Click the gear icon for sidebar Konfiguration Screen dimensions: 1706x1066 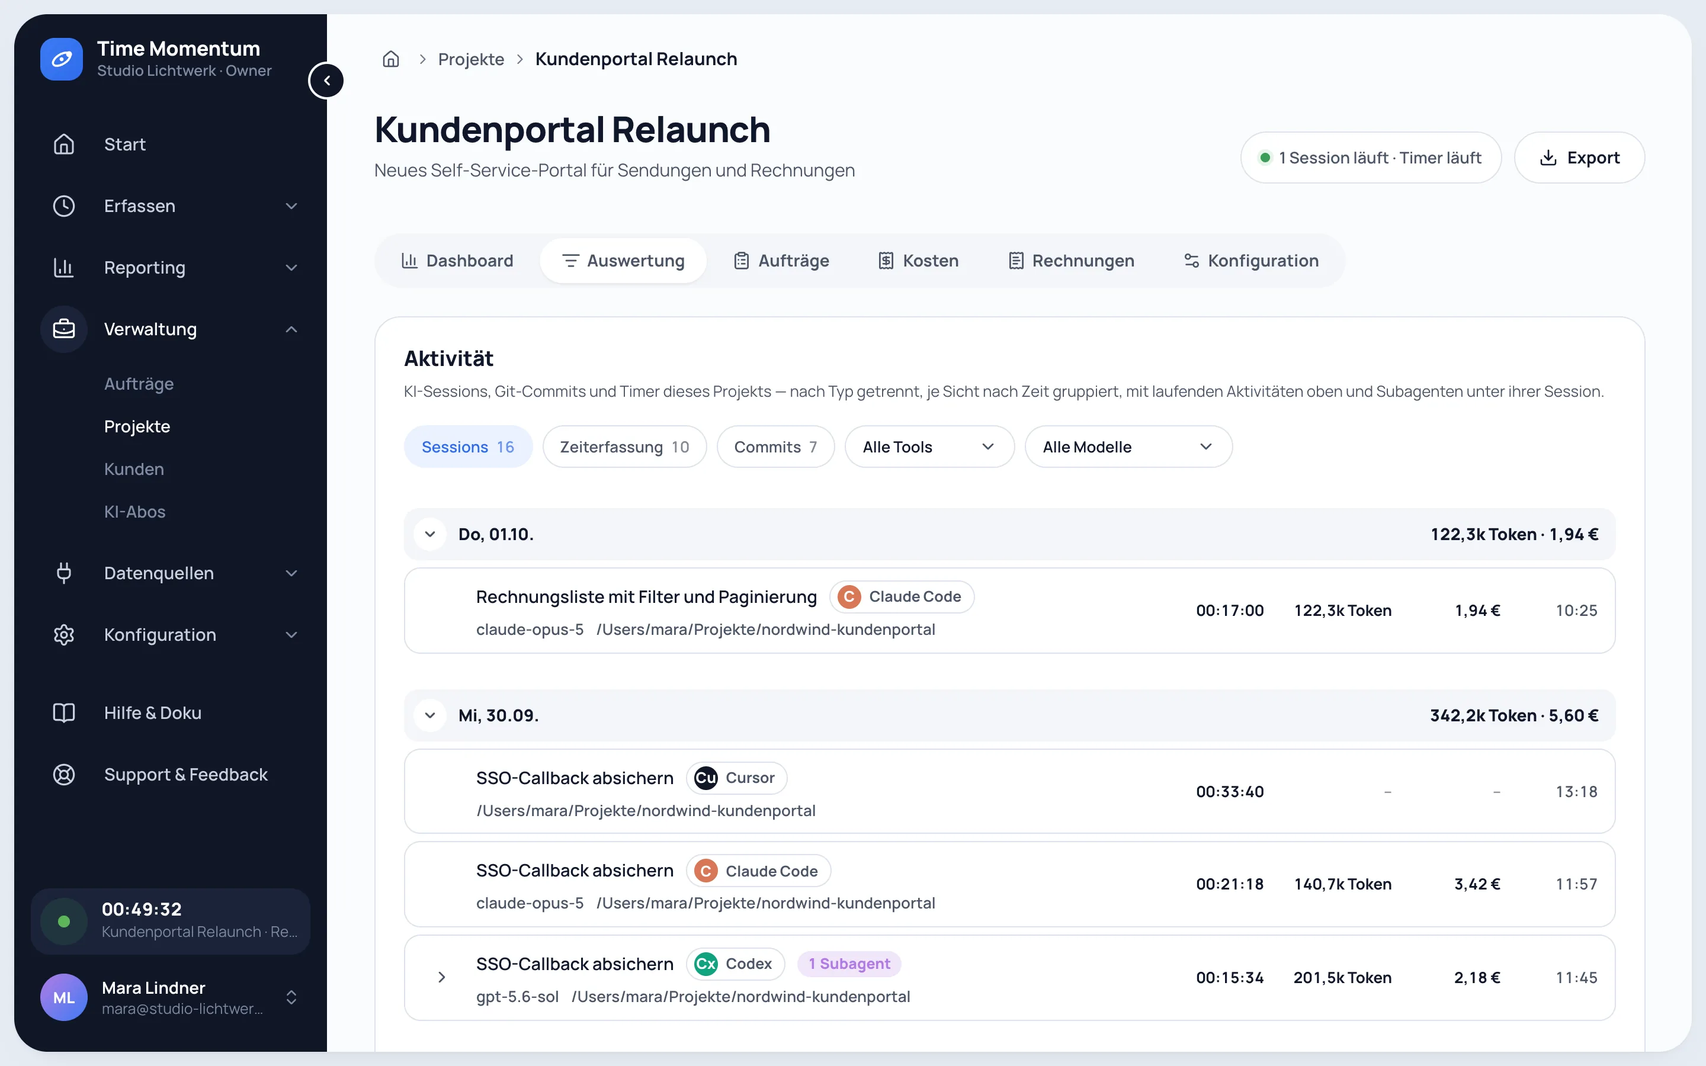point(64,634)
